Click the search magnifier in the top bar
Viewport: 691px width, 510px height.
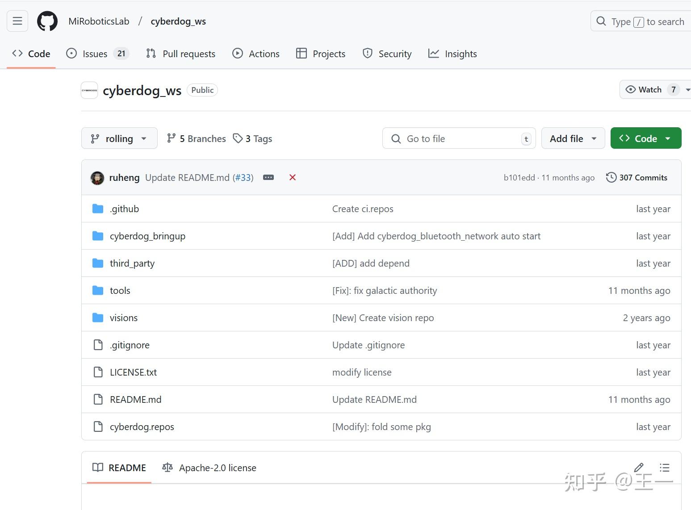(601, 21)
